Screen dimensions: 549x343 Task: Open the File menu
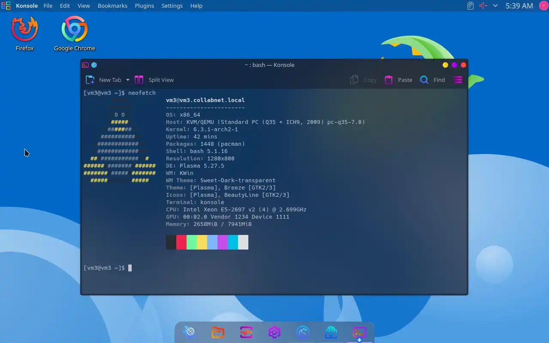click(x=48, y=6)
